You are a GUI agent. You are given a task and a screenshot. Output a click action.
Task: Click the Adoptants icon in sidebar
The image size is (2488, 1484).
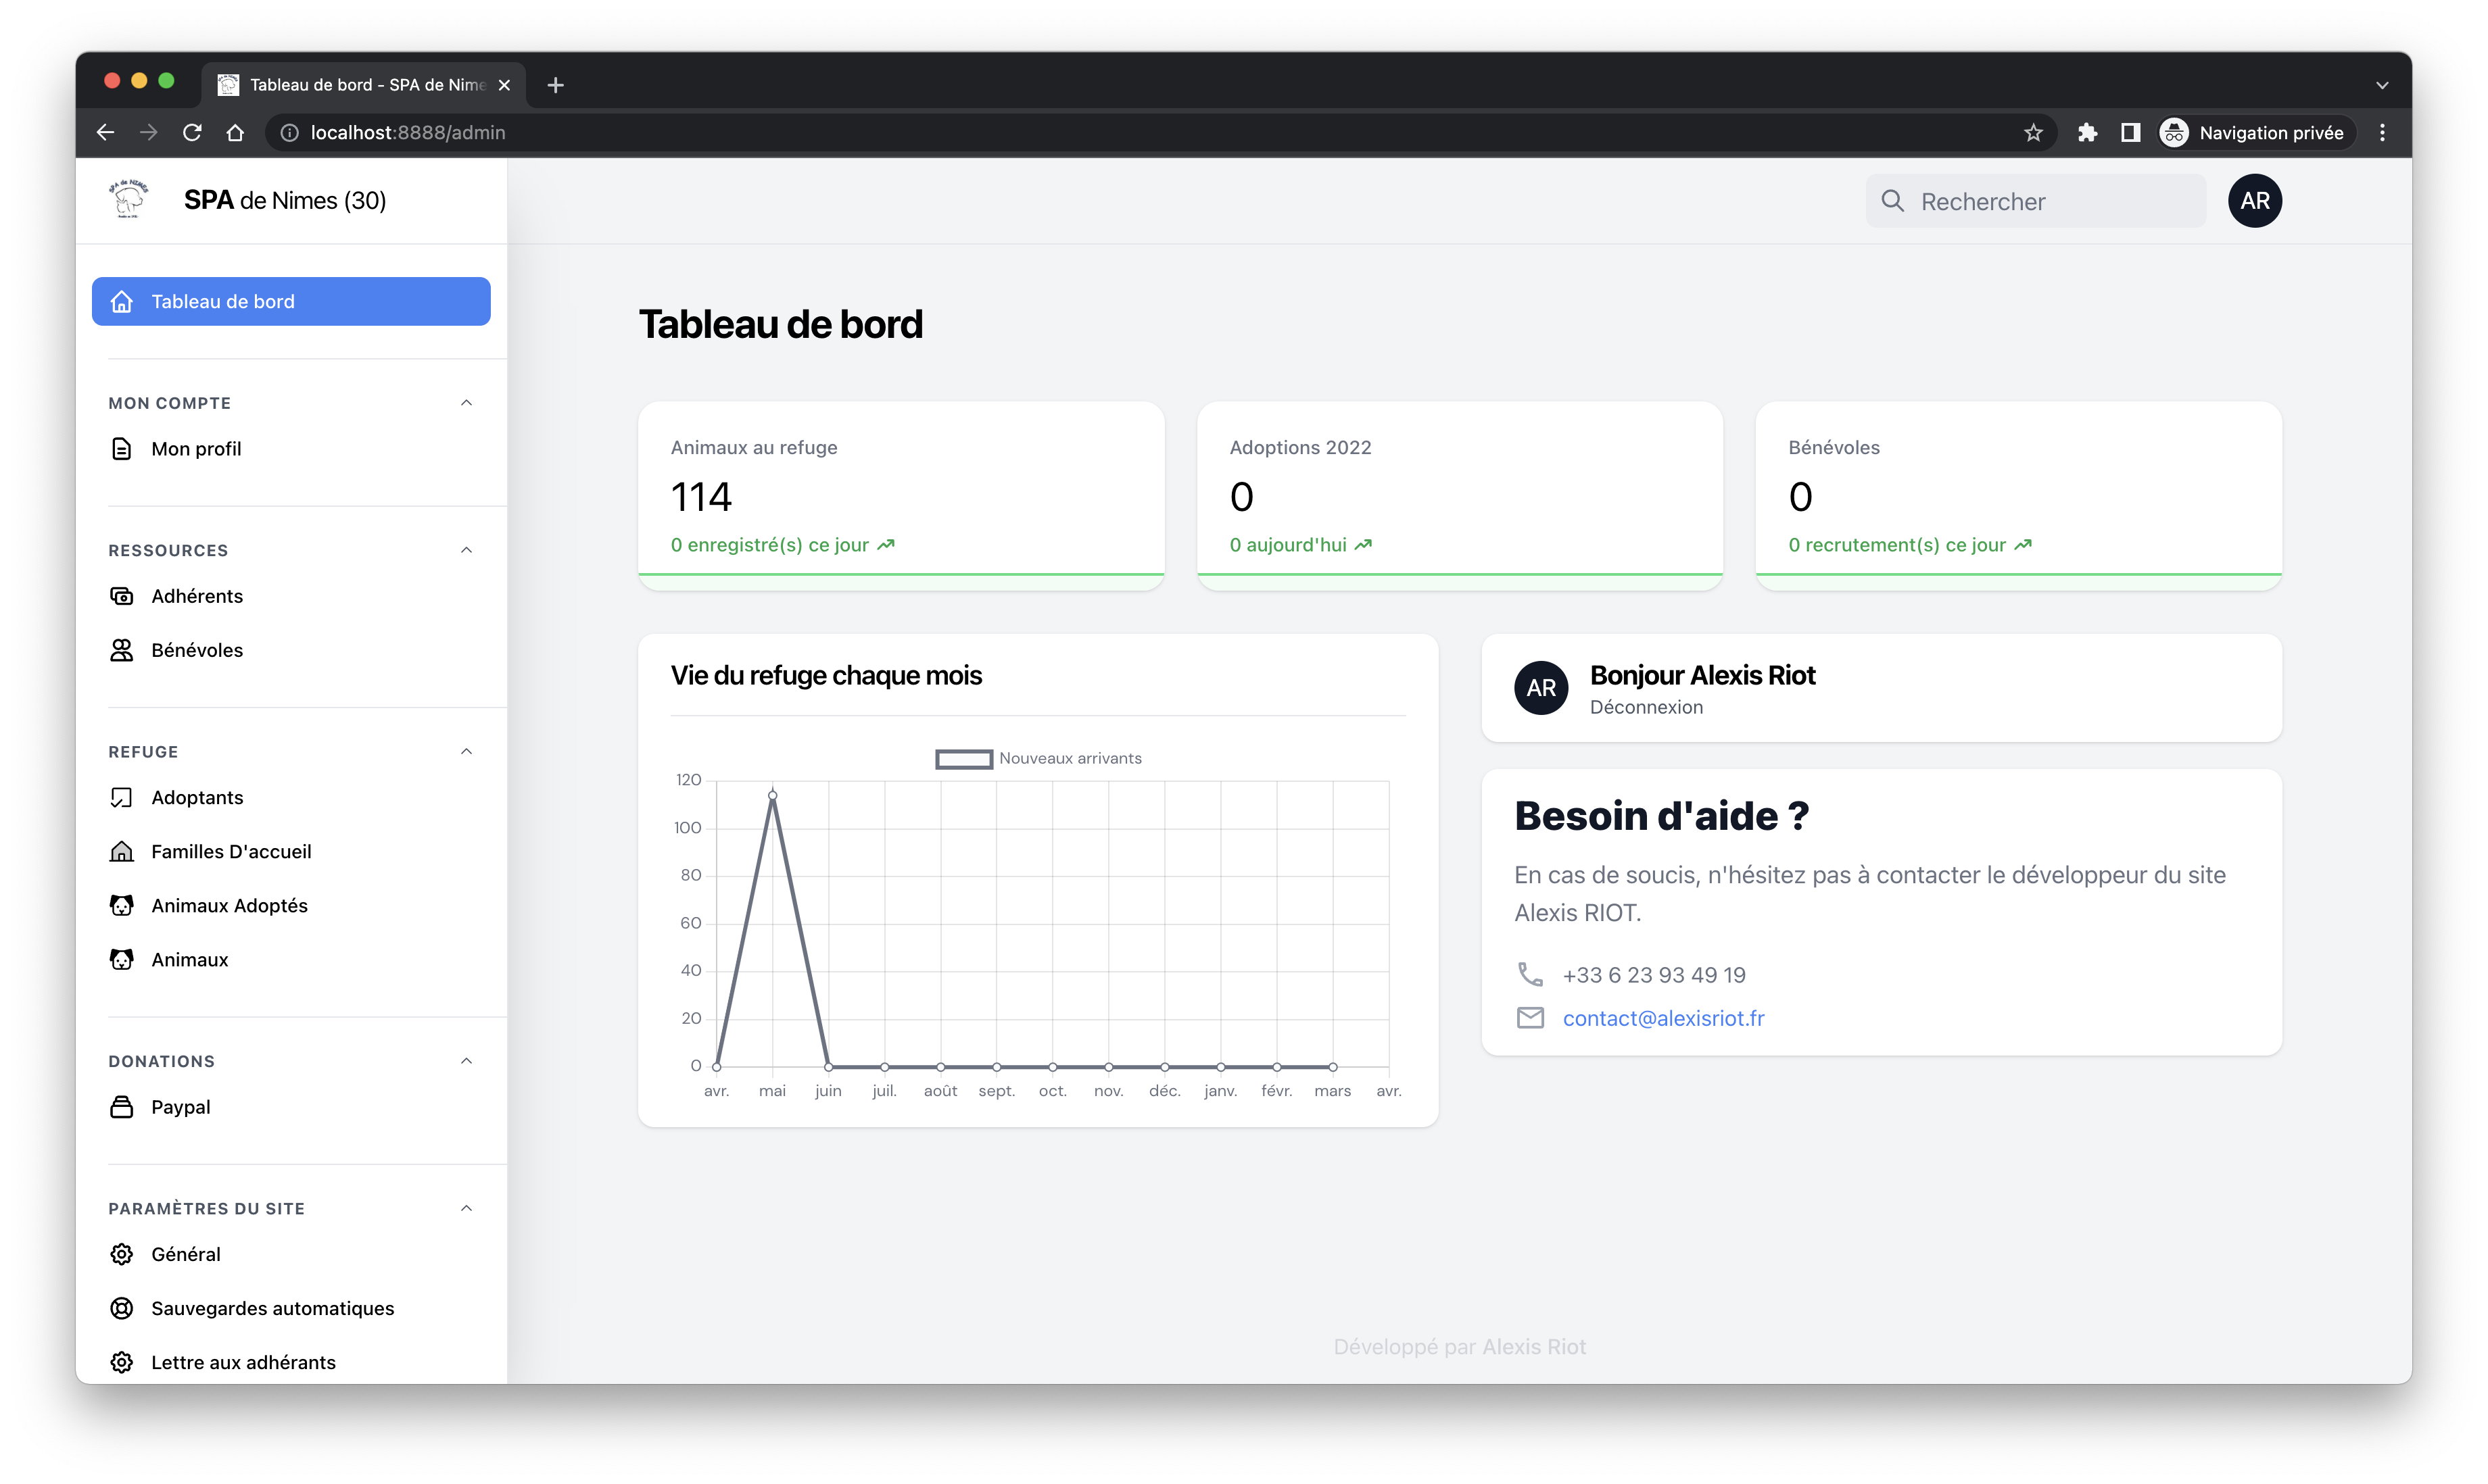click(x=121, y=797)
